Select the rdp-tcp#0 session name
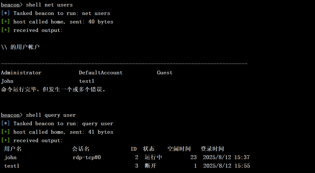This screenshot has height=173, width=315. coord(87,157)
